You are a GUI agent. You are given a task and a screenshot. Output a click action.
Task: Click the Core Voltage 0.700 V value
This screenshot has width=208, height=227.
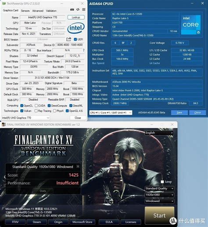[180, 43]
